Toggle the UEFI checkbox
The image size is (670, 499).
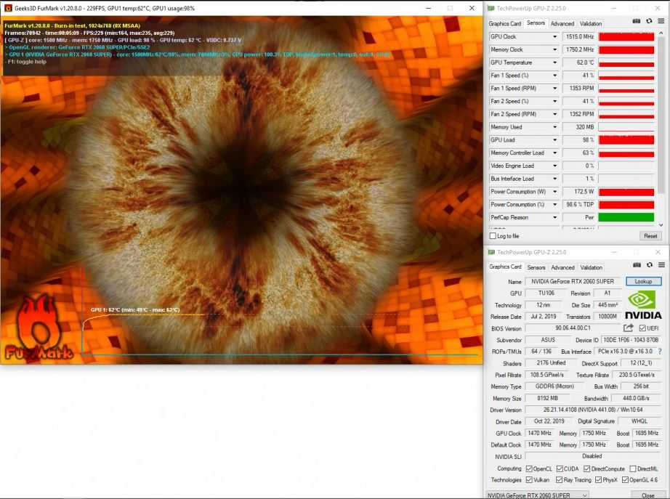point(642,328)
